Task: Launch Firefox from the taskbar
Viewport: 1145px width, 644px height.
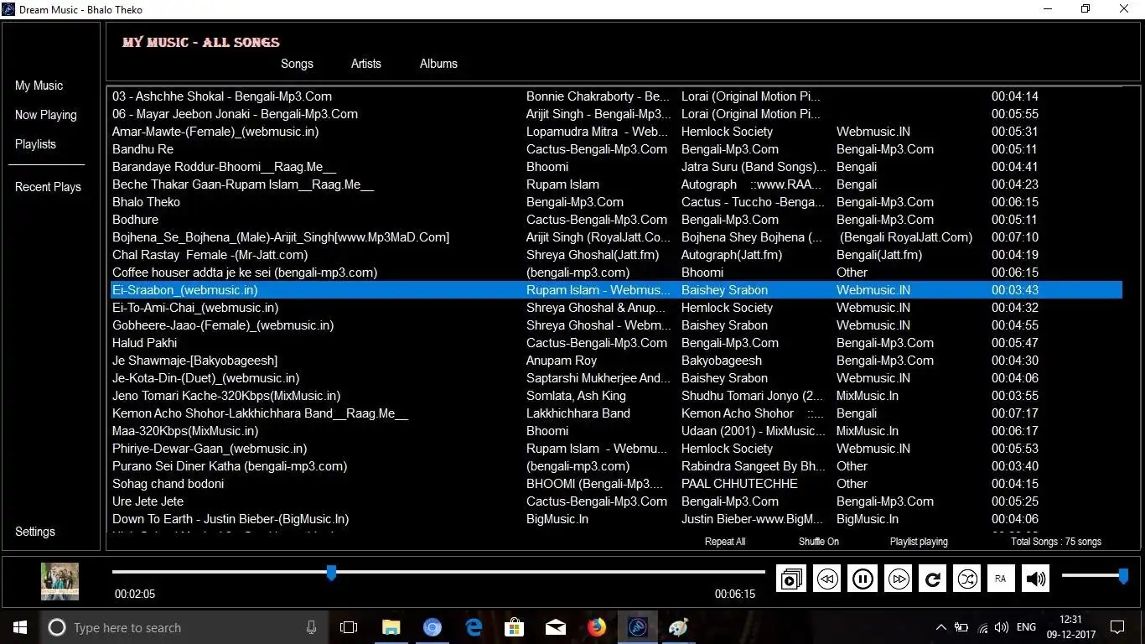Action: tap(597, 627)
